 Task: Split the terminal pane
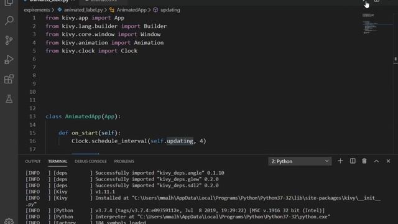[x=353, y=161]
